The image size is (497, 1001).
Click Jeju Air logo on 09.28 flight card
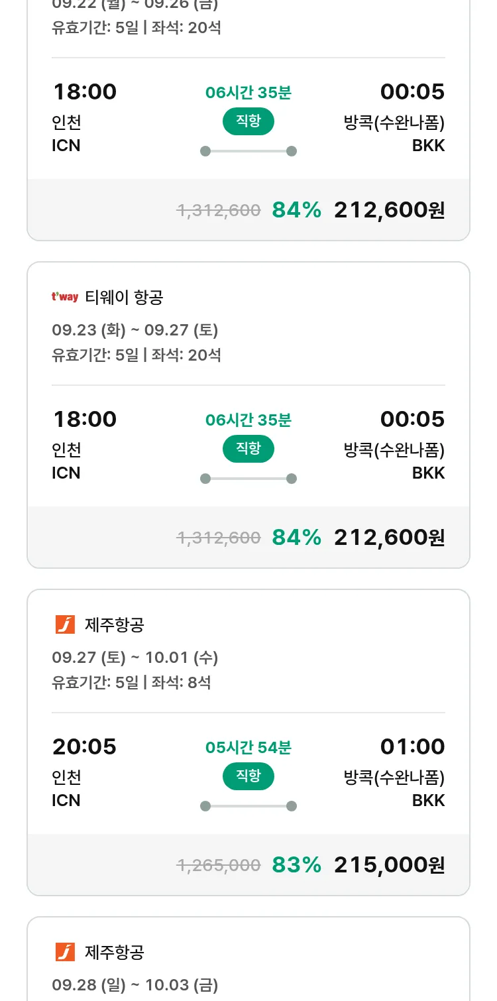tap(65, 952)
